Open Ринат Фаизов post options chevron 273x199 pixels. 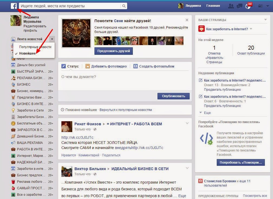tap(187, 123)
